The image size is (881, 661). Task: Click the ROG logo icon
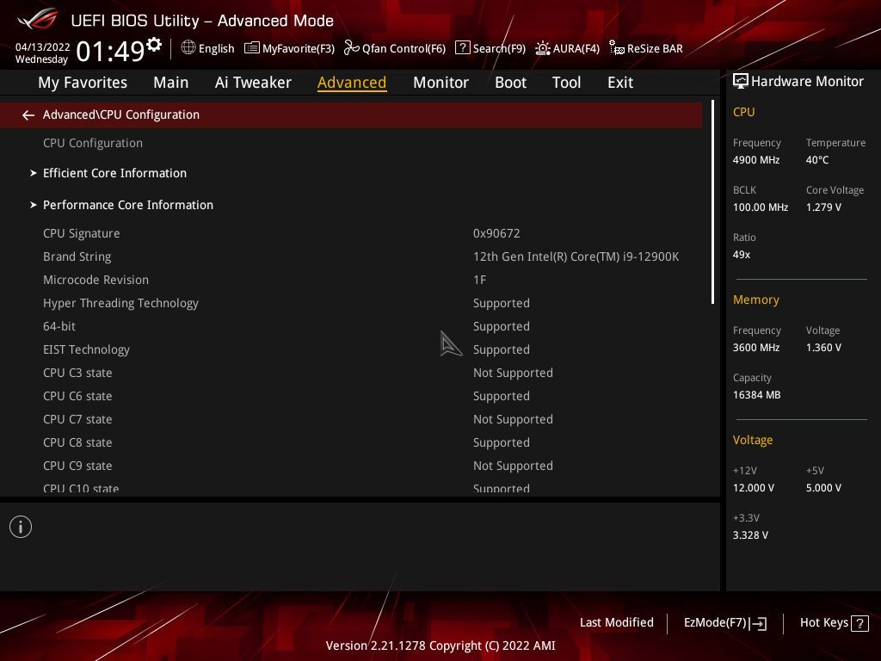[37, 19]
